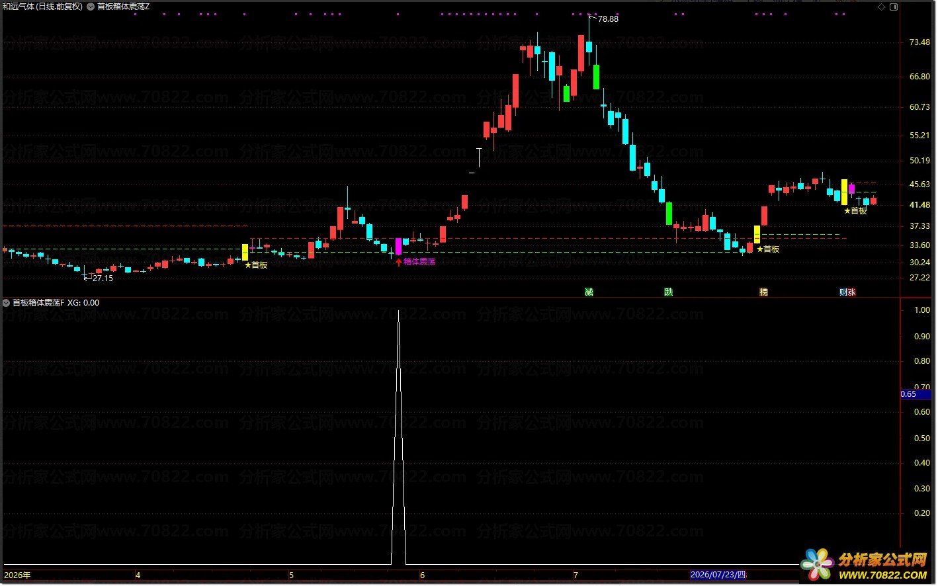Viewport: 938px width, 586px height.
Task: Click the orange 榜 event marker
Action: (764, 292)
